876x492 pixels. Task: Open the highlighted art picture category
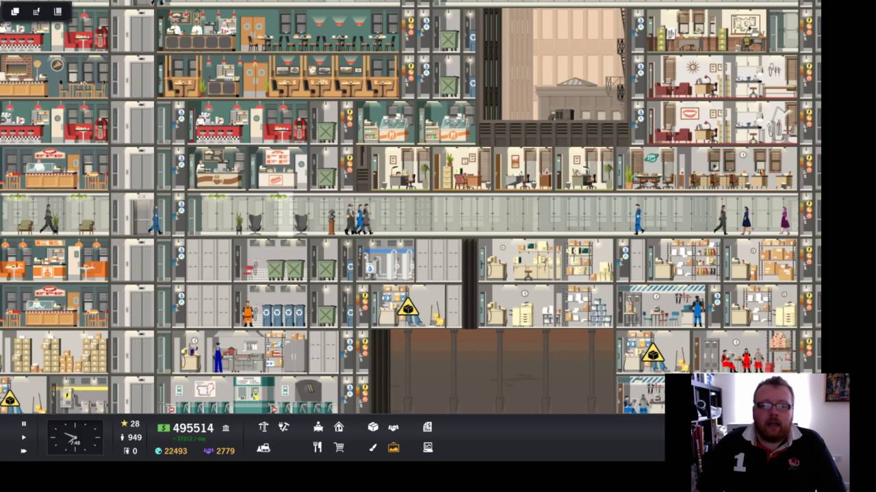click(x=394, y=448)
